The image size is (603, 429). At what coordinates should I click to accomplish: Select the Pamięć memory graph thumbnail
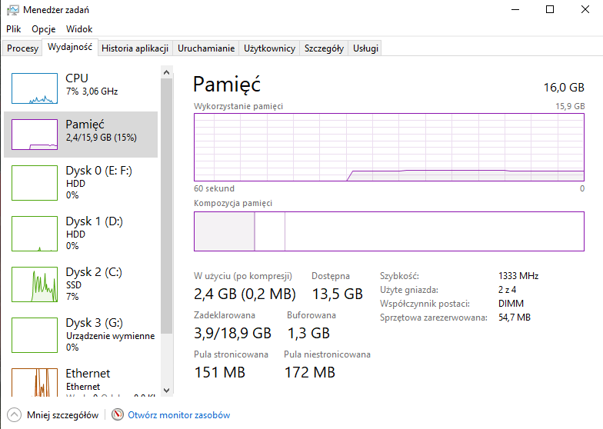(35, 135)
